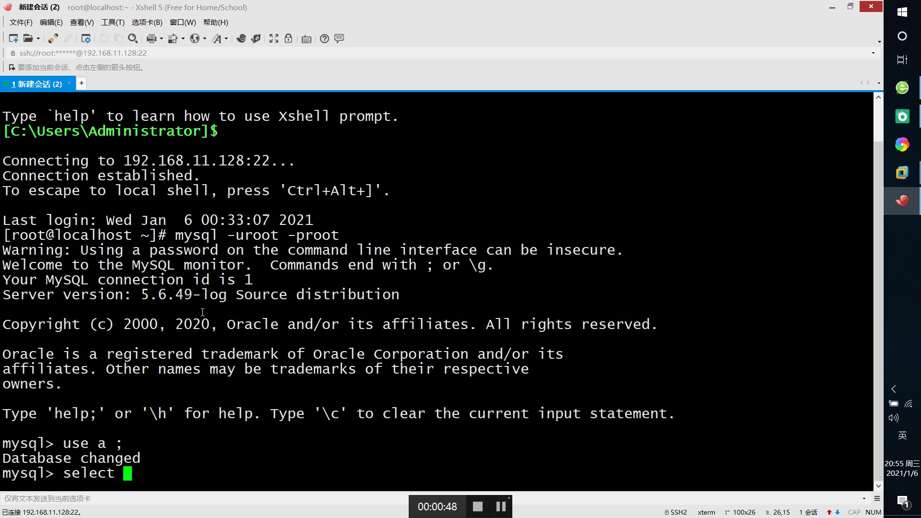Open the compose bar menu icon
The width and height of the screenshot is (921, 518).
(x=877, y=499)
